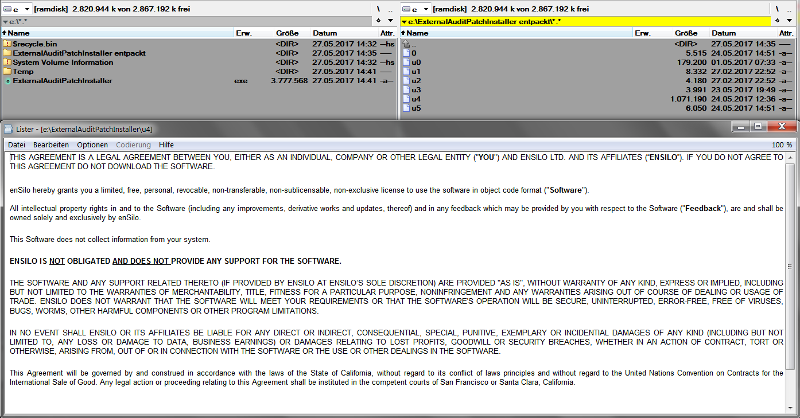Go to root directory in right panel
This screenshot has height=418, width=800.
tap(777, 9)
